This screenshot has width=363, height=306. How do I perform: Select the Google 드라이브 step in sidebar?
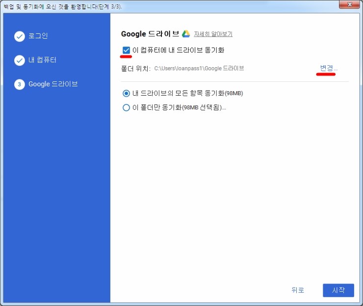[53, 84]
